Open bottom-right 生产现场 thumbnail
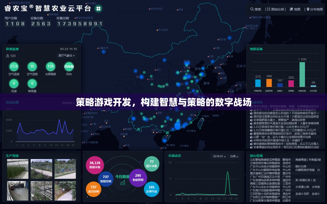 tap(65, 191)
